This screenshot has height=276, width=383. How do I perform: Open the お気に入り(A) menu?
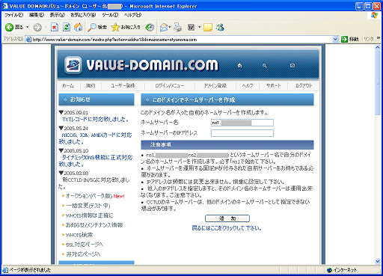click(83, 15)
